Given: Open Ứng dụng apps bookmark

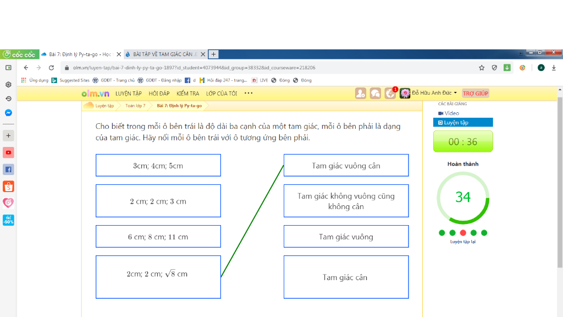Looking at the screenshot, I should click(x=35, y=80).
